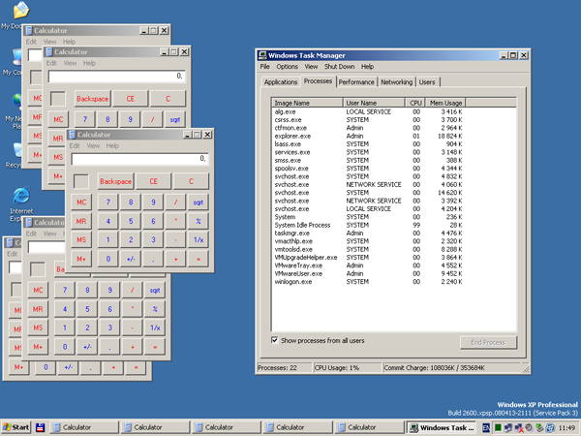Click the Windows Task Manager taskbar button

[443, 427]
